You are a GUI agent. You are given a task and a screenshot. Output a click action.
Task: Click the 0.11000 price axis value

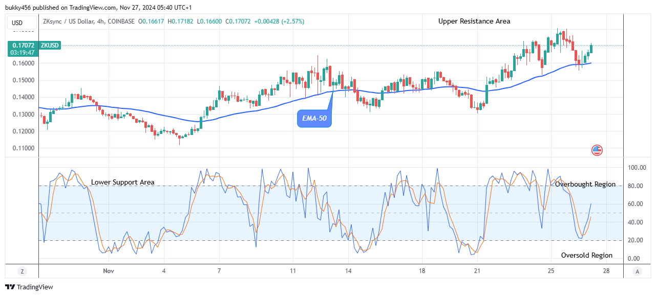pos(24,148)
